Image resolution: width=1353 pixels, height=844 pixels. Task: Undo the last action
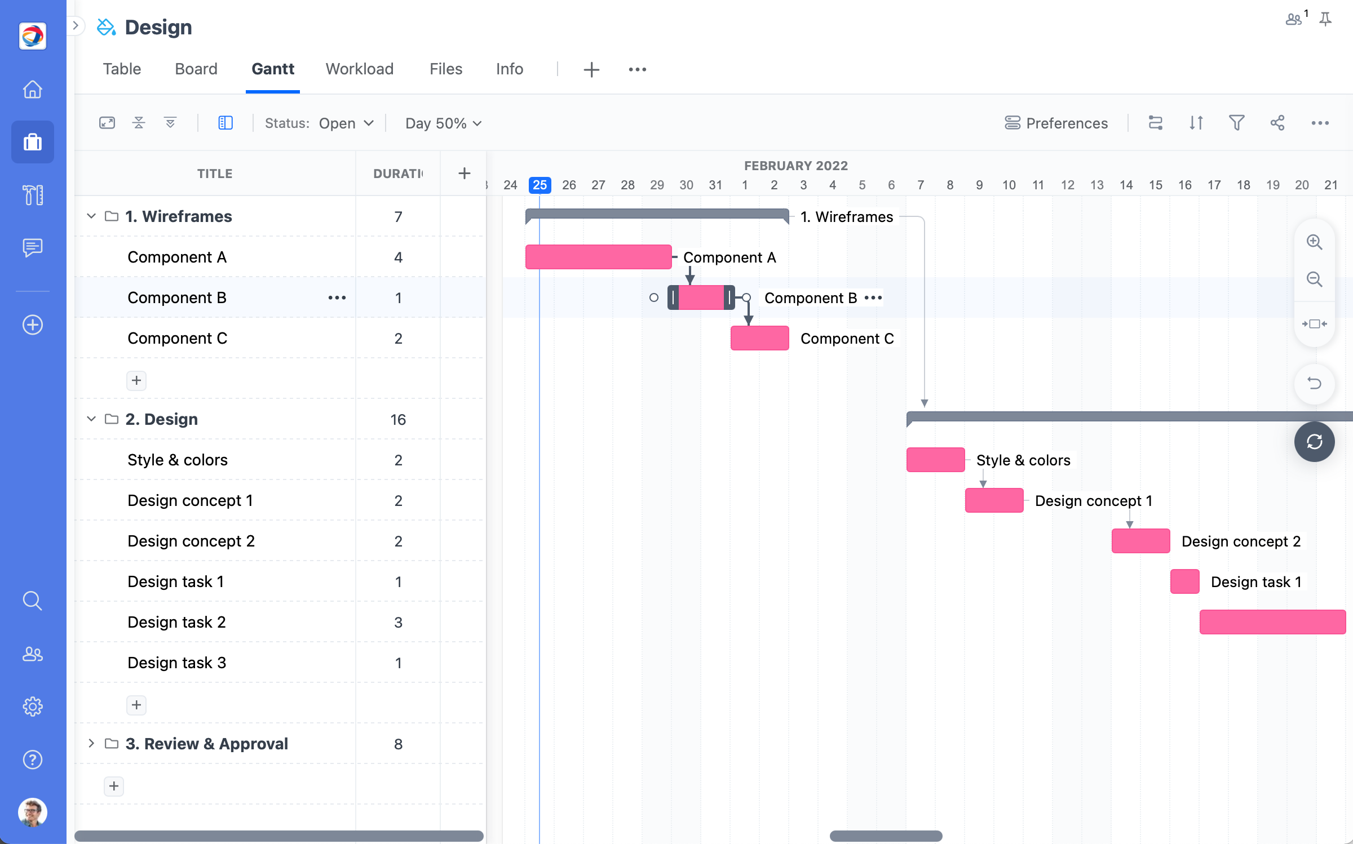(1315, 384)
